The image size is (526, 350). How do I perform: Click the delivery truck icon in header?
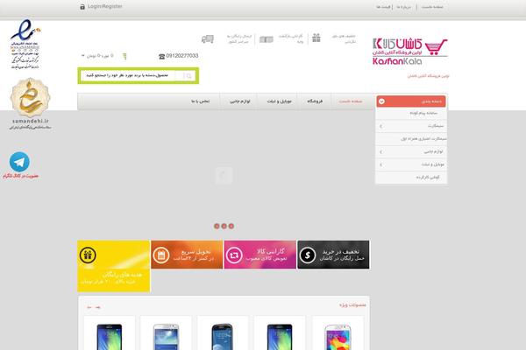pos(207,39)
